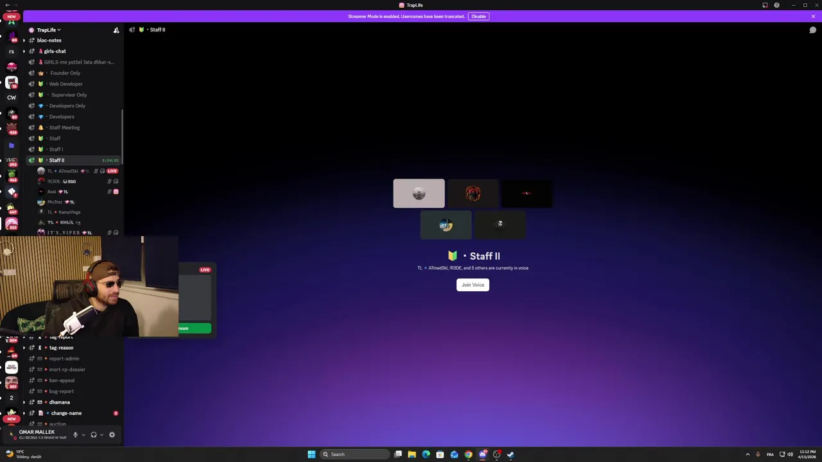This screenshot has width=822, height=462.
Task: Select voice user KHLiL
Action: tap(77, 223)
